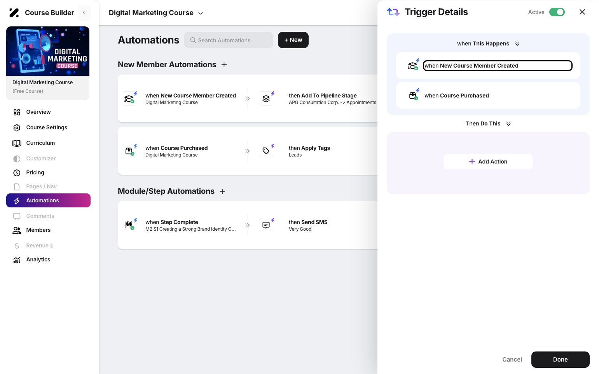
Task: Click the Overview grid icon in the sidebar
Action: (x=17, y=112)
